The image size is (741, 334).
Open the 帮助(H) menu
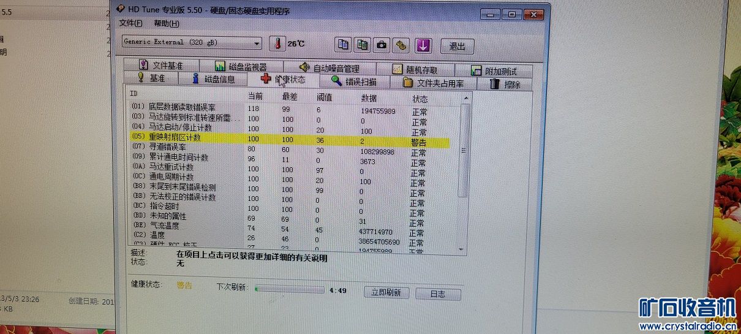pos(167,23)
